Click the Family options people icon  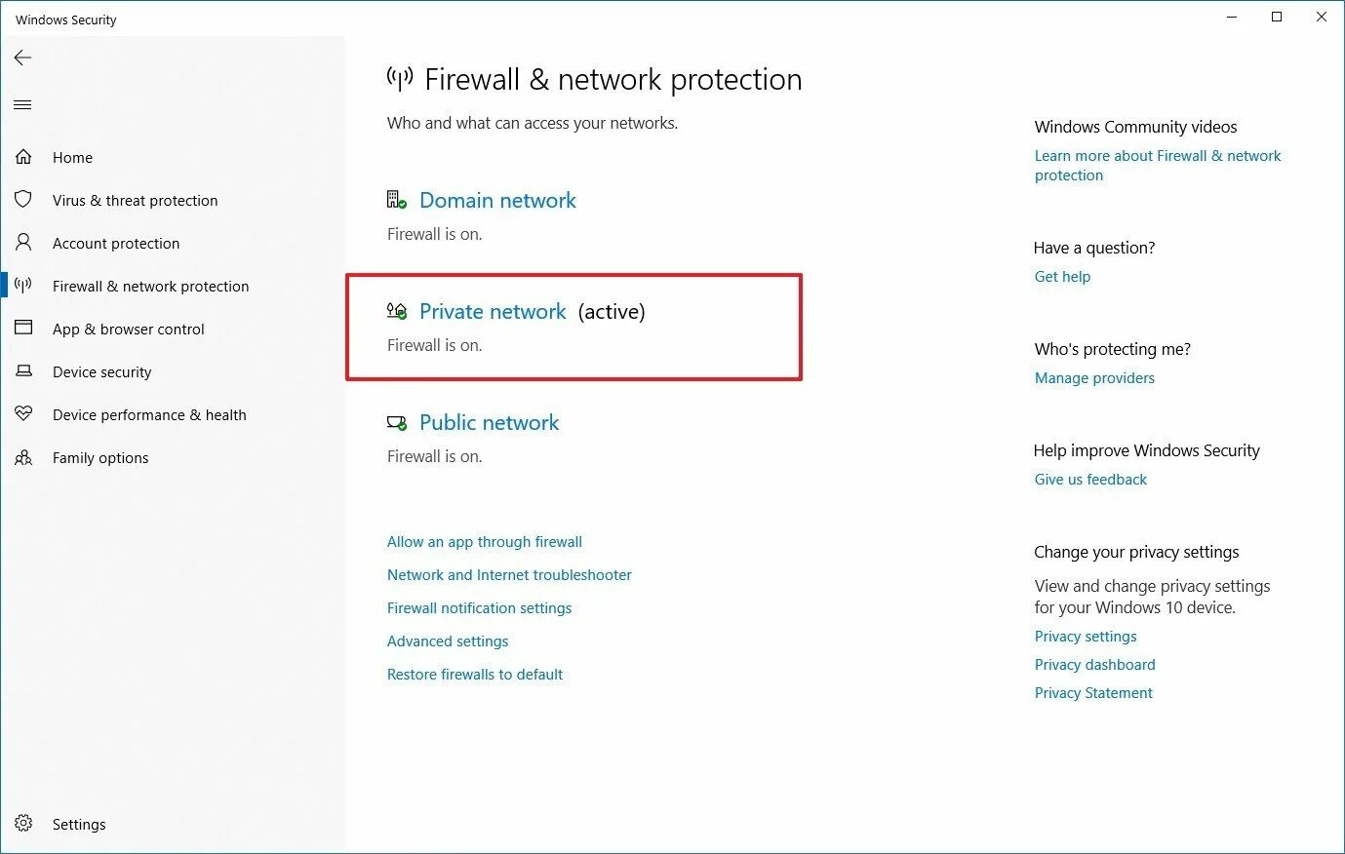click(x=23, y=457)
